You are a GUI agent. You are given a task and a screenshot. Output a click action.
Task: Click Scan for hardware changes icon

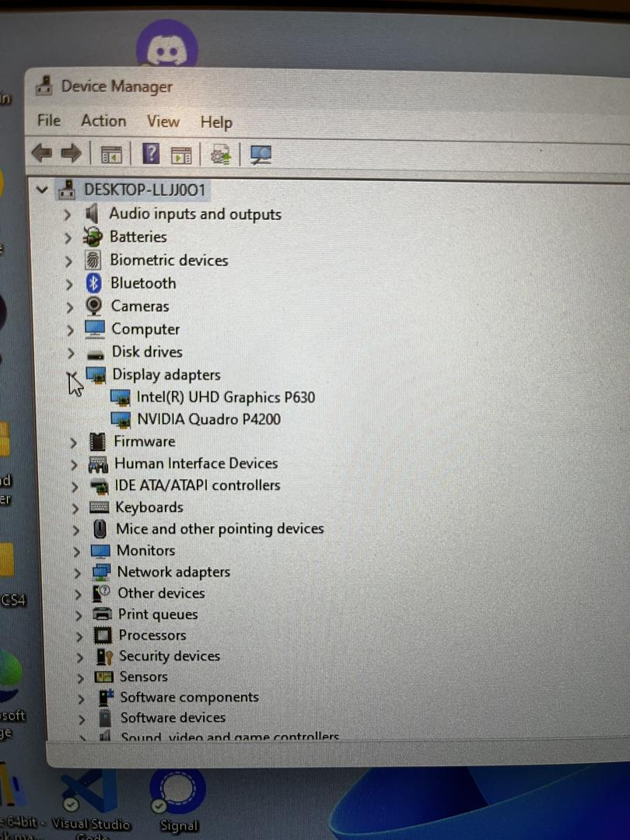pos(261,156)
